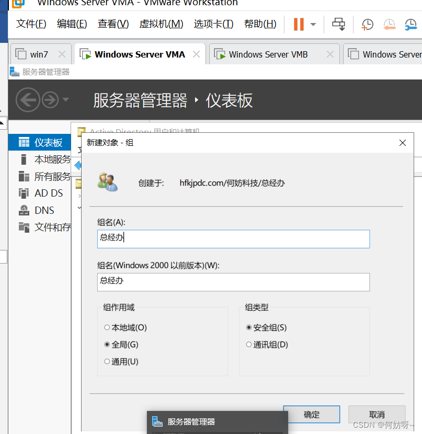This screenshot has height=434, width=422.
Task: Click the Server Manager forward arrow
Action: click(50, 99)
